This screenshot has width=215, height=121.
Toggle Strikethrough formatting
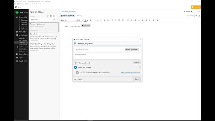[101, 20]
